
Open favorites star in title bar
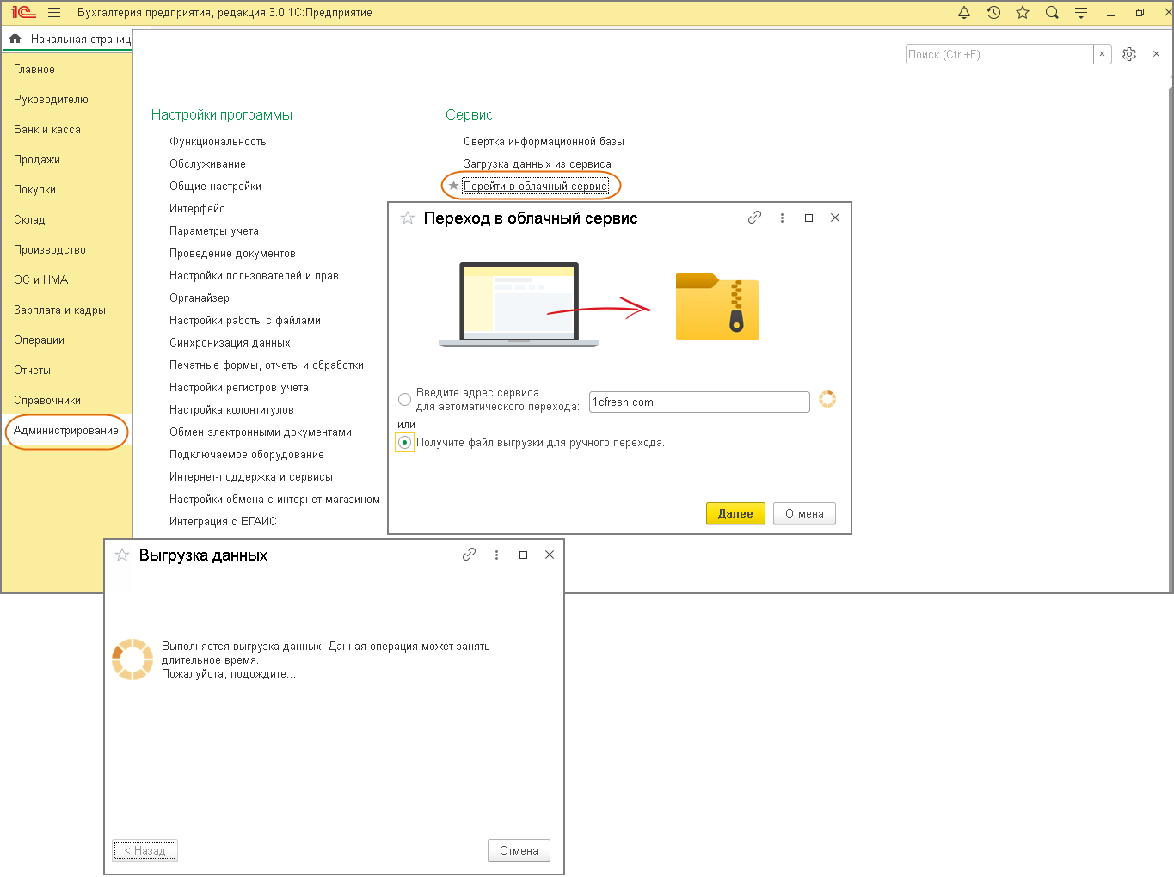pos(1023,13)
